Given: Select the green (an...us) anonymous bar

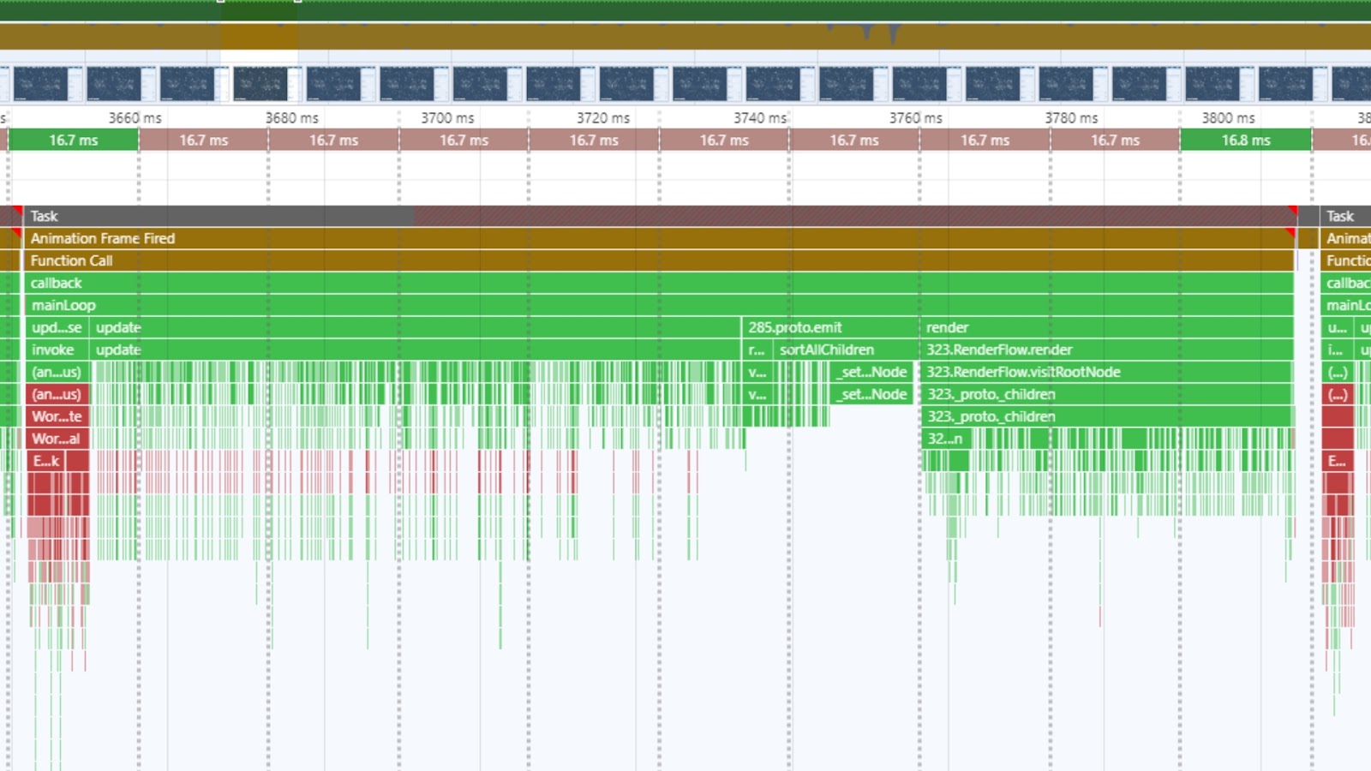Looking at the screenshot, I should coord(57,372).
